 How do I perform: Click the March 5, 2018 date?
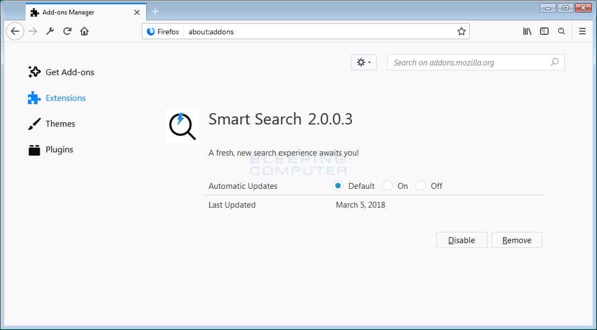361,205
